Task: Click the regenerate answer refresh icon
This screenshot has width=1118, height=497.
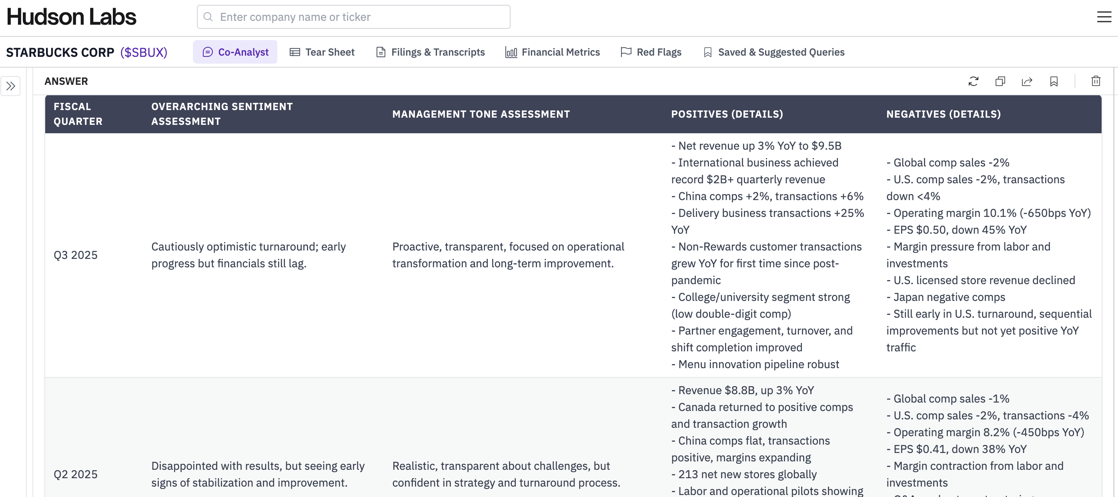Action: [x=973, y=81]
